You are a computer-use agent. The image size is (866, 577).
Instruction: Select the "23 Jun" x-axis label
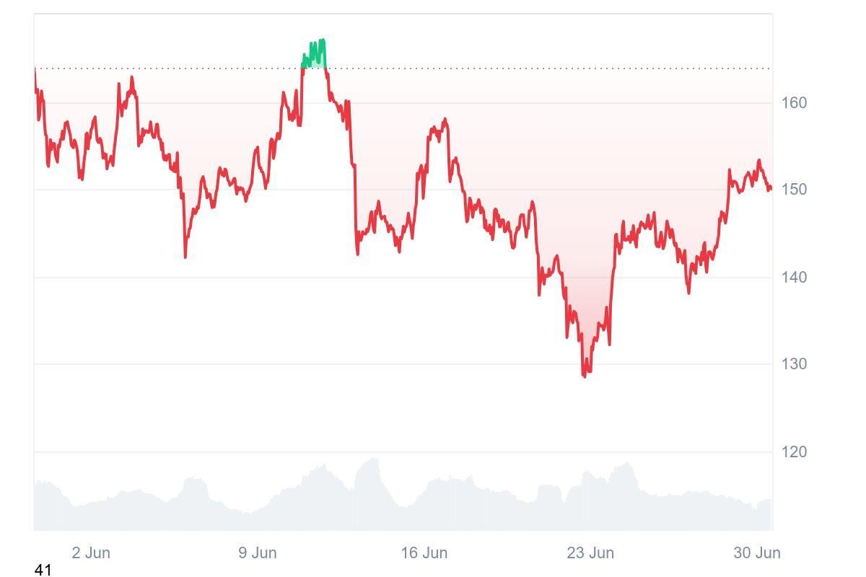click(590, 553)
